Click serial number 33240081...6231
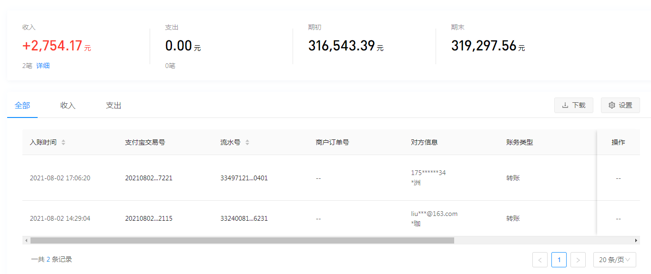 [x=244, y=218]
